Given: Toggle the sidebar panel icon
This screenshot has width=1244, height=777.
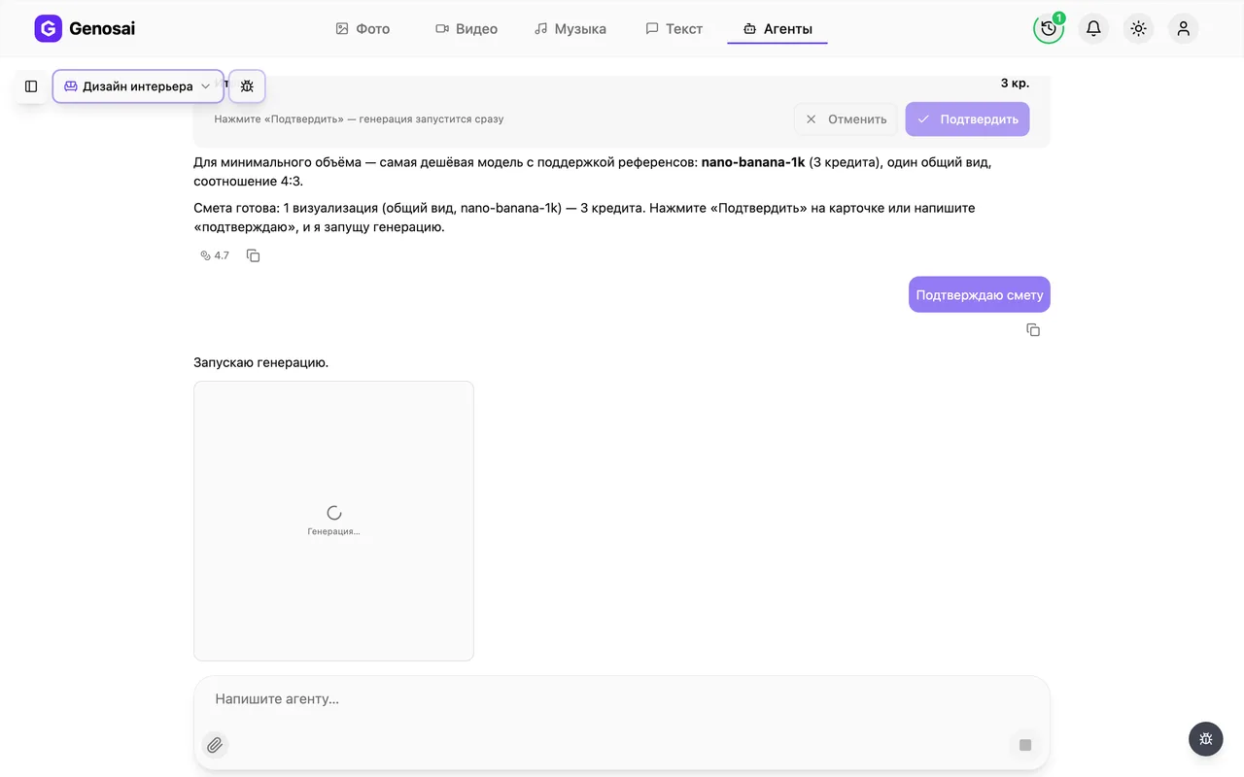Looking at the screenshot, I should click(x=31, y=86).
